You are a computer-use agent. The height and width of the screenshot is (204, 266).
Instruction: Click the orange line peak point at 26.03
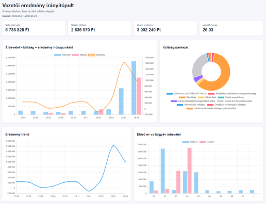pyautogui.click(x=124, y=62)
